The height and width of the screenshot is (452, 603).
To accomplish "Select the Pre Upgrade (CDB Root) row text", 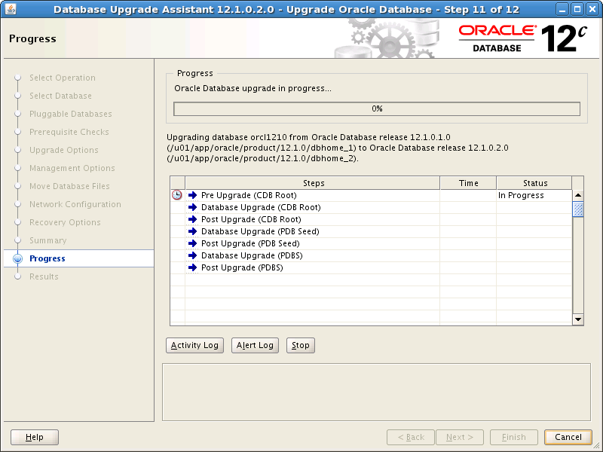I will [249, 195].
